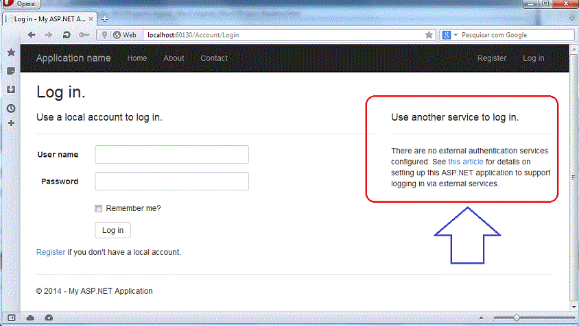579x326 pixels.
Task: Open the Bookmarks star panel in sidebar
Action: (x=11, y=52)
